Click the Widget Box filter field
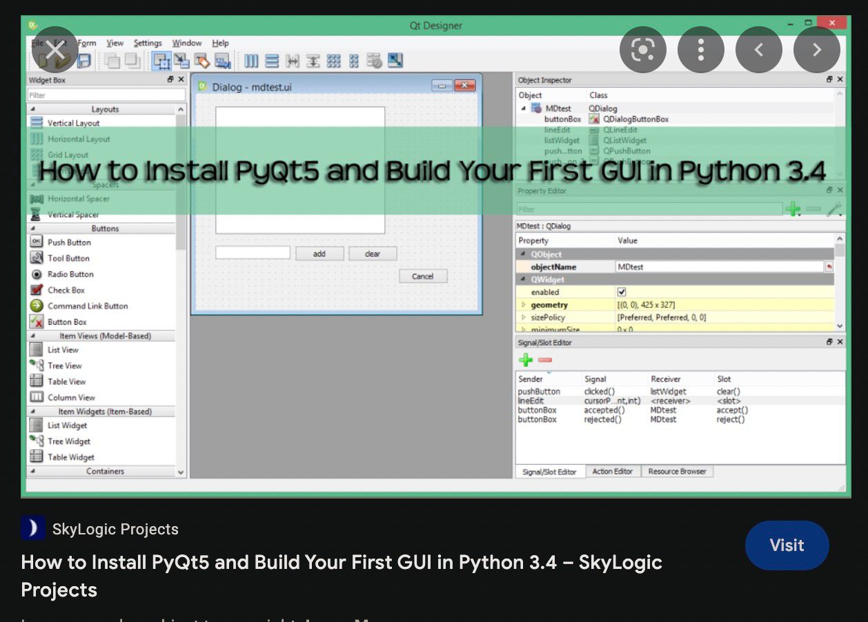This screenshot has width=868, height=622. [x=106, y=95]
